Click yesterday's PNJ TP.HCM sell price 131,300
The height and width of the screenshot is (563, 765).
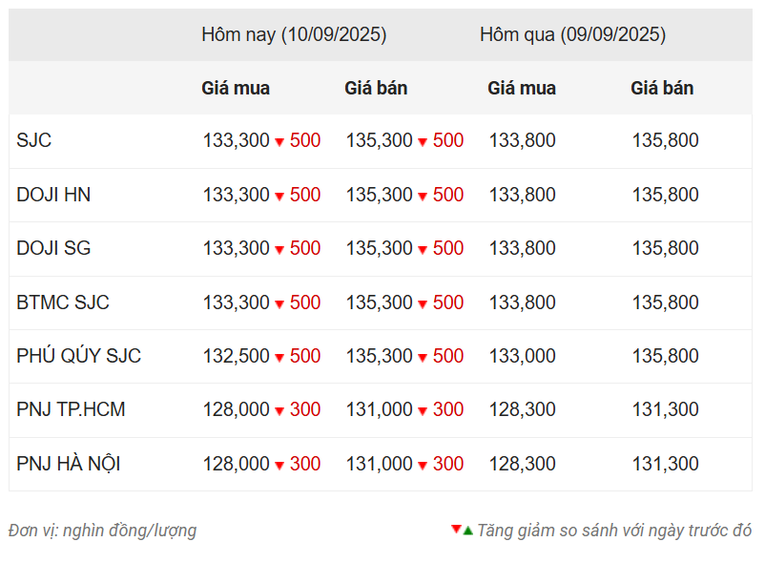pos(666,409)
